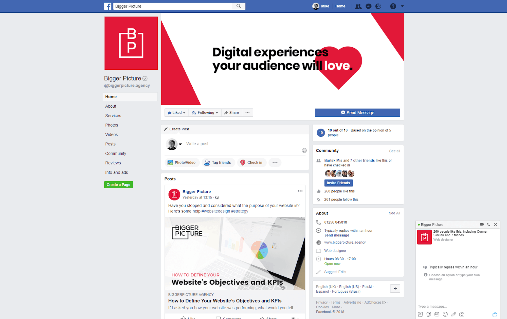Open Posts in the page sidebar
This screenshot has width=507, height=319.
pyautogui.click(x=110, y=144)
